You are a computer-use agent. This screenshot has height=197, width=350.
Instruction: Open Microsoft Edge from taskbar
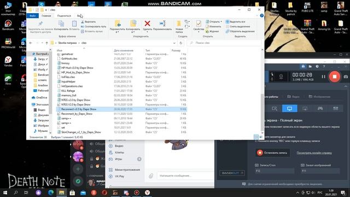[51, 193]
